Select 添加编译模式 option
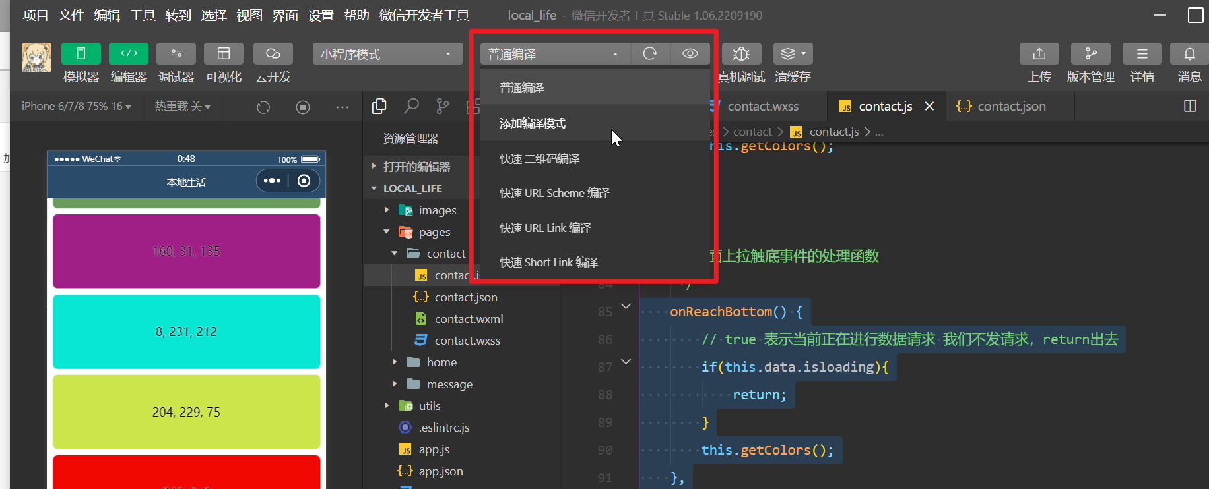The width and height of the screenshot is (1209, 489). pyautogui.click(x=595, y=123)
